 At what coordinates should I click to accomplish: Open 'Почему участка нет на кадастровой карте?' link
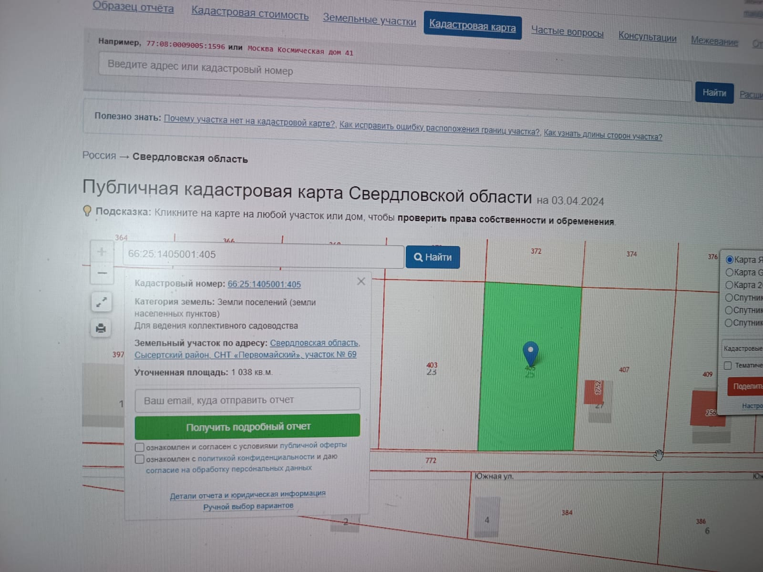tap(249, 121)
